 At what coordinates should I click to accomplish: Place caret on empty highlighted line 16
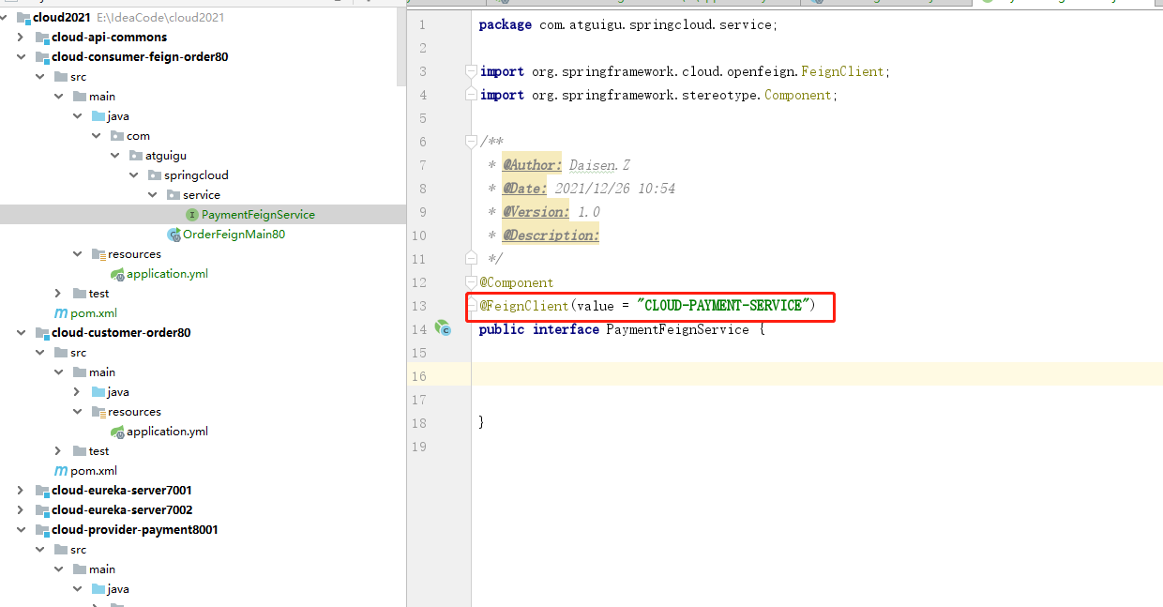pyautogui.click(x=816, y=376)
